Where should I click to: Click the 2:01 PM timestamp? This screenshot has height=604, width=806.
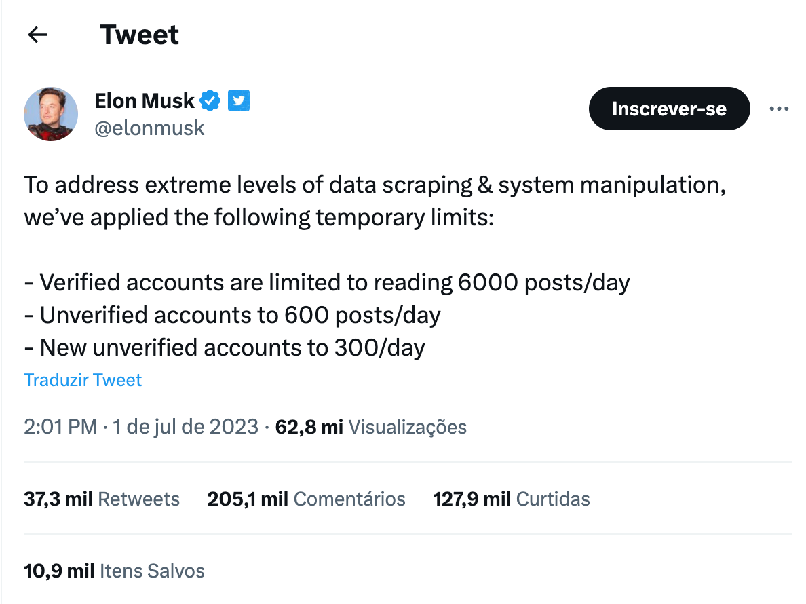(x=60, y=427)
